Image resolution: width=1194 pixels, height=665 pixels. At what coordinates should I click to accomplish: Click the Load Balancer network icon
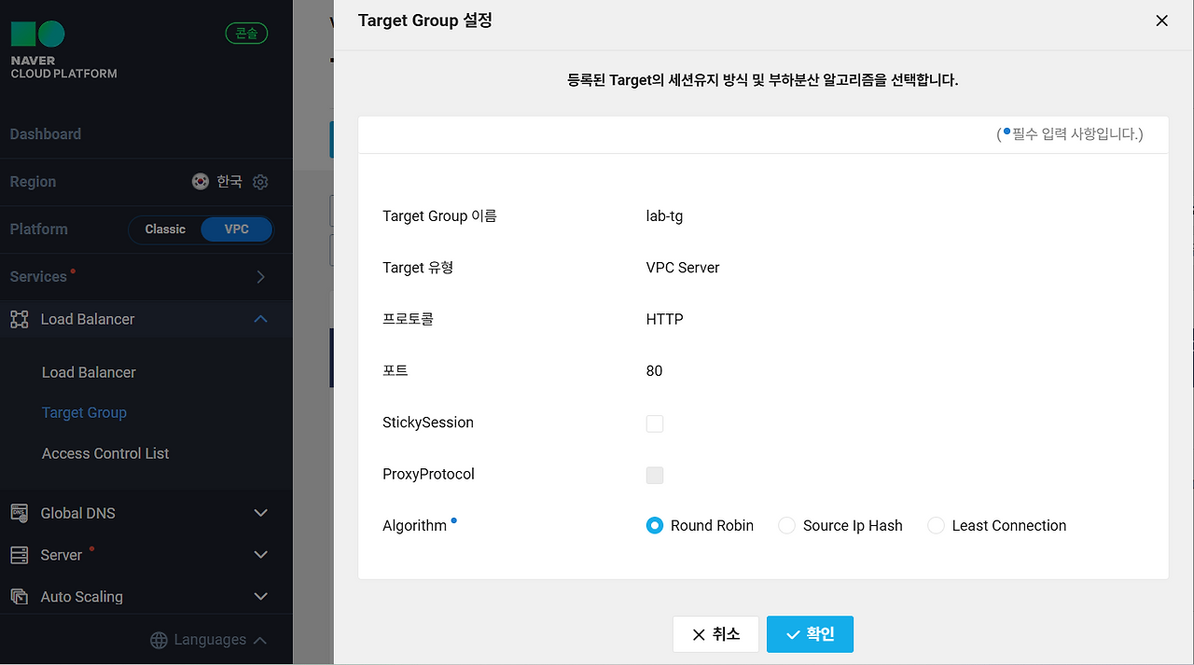tap(20, 319)
